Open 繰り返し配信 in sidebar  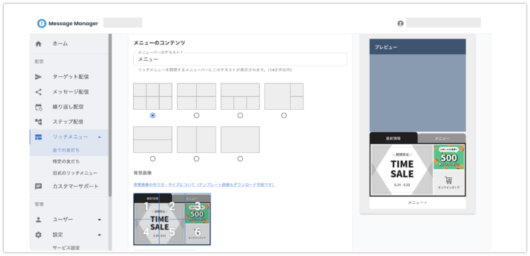tap(69, 107)
